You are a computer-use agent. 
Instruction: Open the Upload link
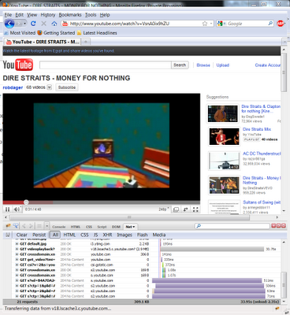pyautogui.click(x=222, y=65)
